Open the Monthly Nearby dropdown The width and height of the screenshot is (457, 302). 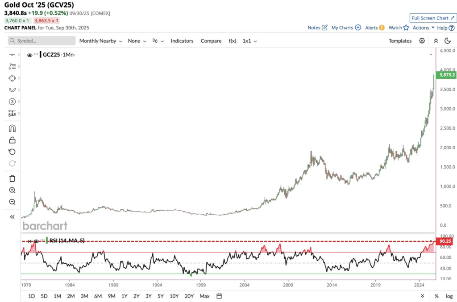point(97,41)
